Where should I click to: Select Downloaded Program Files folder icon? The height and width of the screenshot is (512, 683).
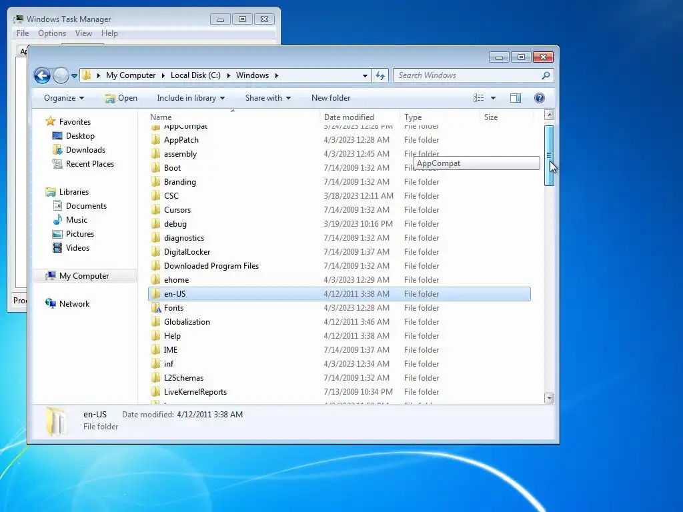pos(155,265)
